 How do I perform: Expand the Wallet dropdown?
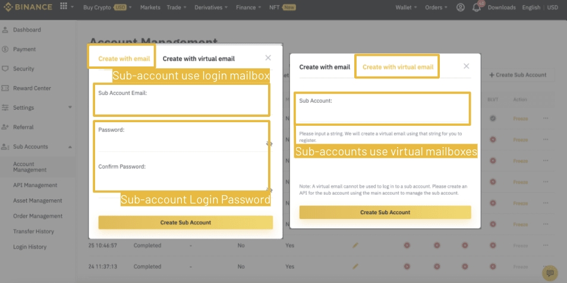tap(406, 7)
